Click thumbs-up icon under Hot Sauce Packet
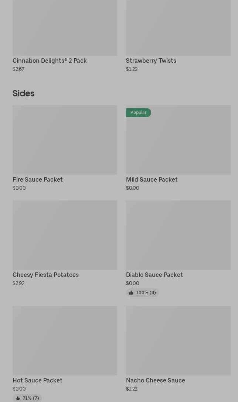The image size is (238, 402). click(x=18, y=398)
